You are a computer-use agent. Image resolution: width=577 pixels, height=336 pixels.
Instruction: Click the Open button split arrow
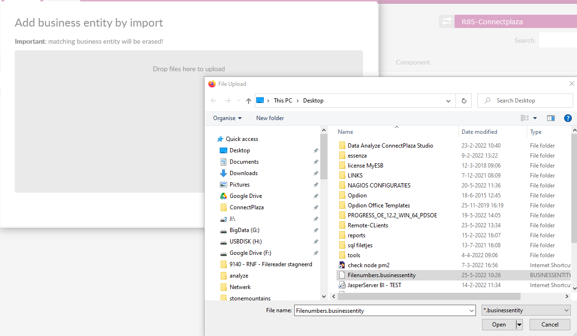point(519,325)
